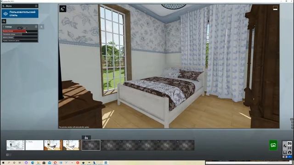Switch to Movie mode film icon

290,148
